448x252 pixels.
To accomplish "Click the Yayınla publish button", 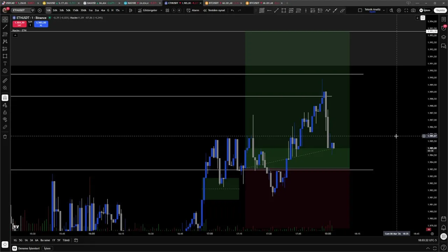I will (440, 10).
